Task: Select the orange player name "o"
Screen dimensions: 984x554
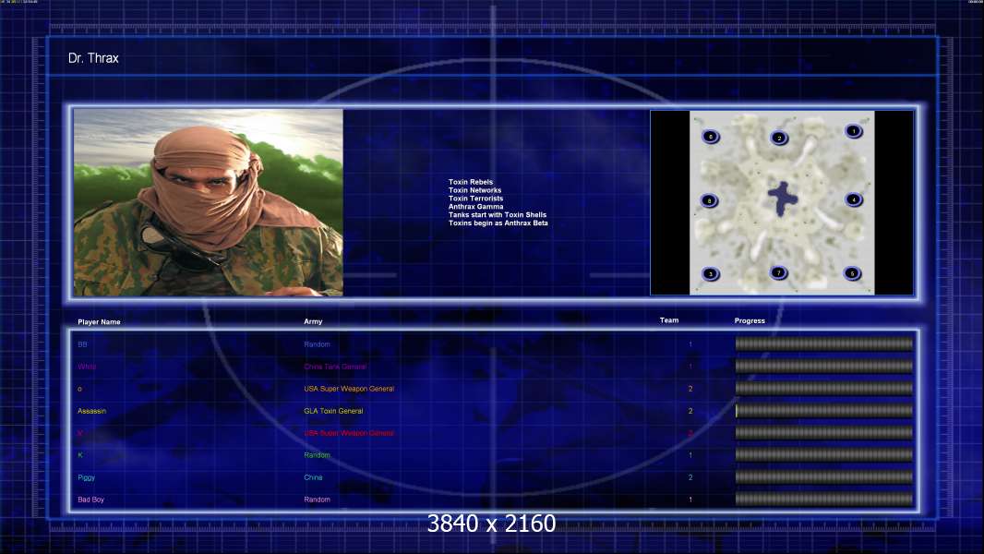Action: (79, 389)
